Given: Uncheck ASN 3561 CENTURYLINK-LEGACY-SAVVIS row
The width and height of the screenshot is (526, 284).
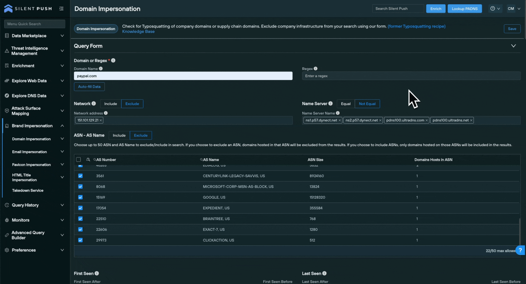Looking at the screenshot, I should tap(80, 176).
